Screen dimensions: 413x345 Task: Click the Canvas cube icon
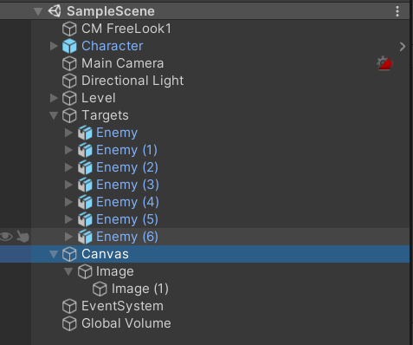pyautogui.click(x=69, y=254)
